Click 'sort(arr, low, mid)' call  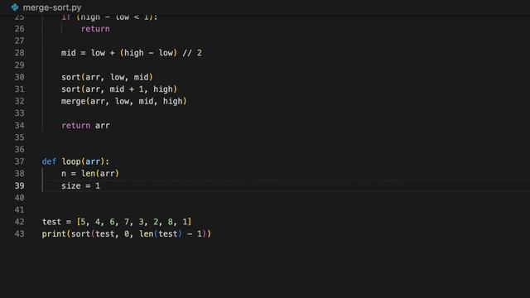107,77
